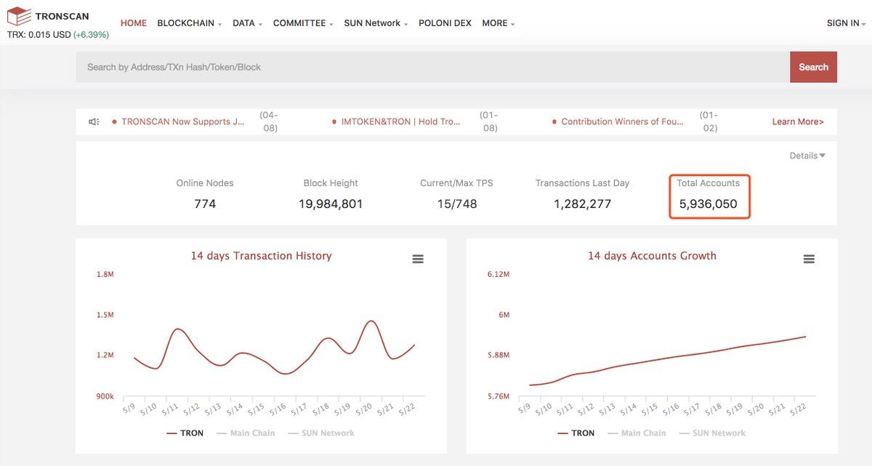The image size is (872, 466).
Task: Open the Learn More announcement link
Action: tap(797, 121)
